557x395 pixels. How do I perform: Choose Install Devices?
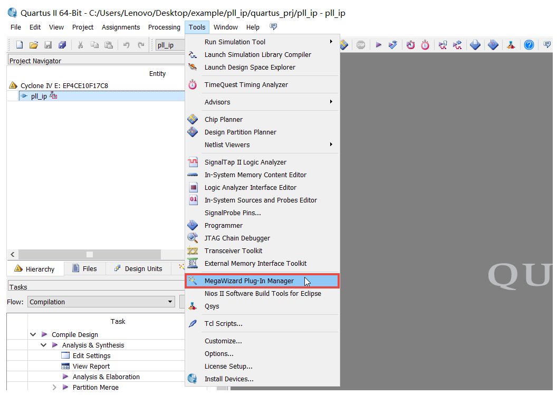pos(262,379)
